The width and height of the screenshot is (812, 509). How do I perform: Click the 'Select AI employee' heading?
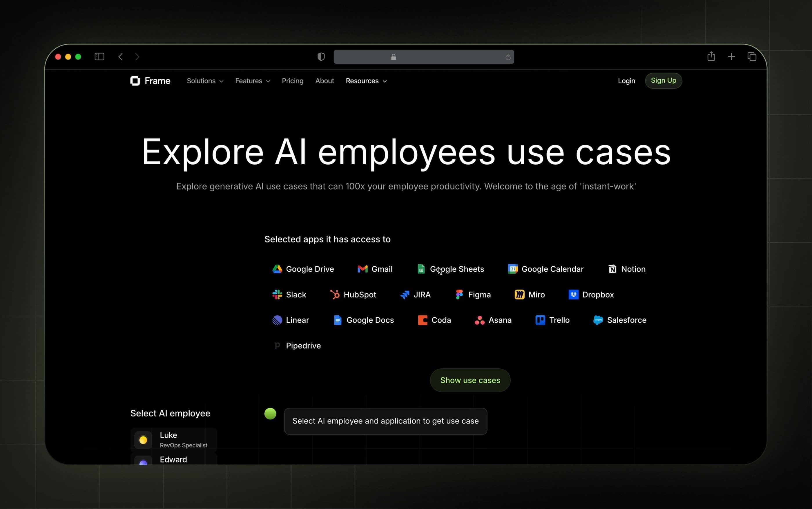tap(170, 413)
